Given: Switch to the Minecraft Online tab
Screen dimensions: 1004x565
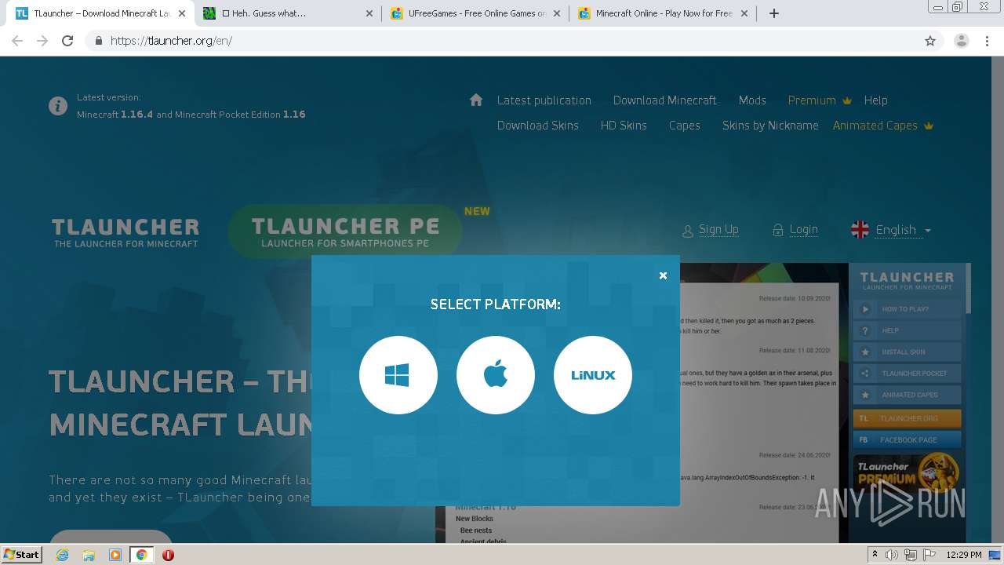Looking at the screenshot, I should click(x=664, y=13).
